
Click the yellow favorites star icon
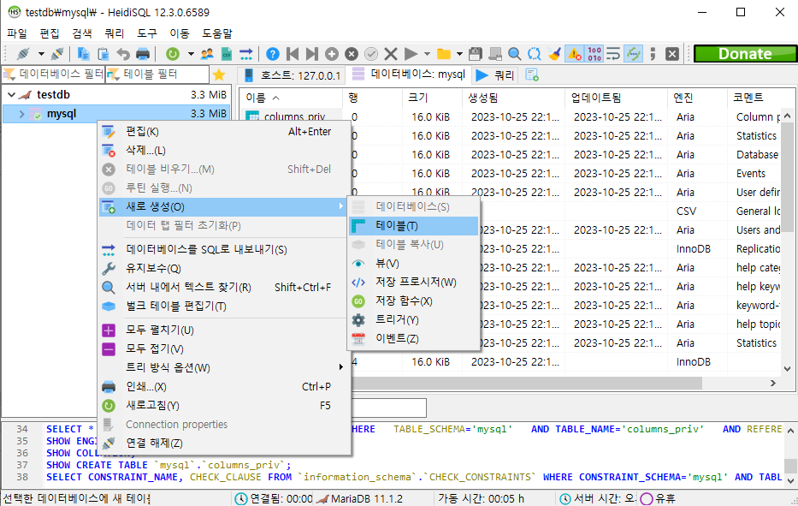click(x=219, y=74)
